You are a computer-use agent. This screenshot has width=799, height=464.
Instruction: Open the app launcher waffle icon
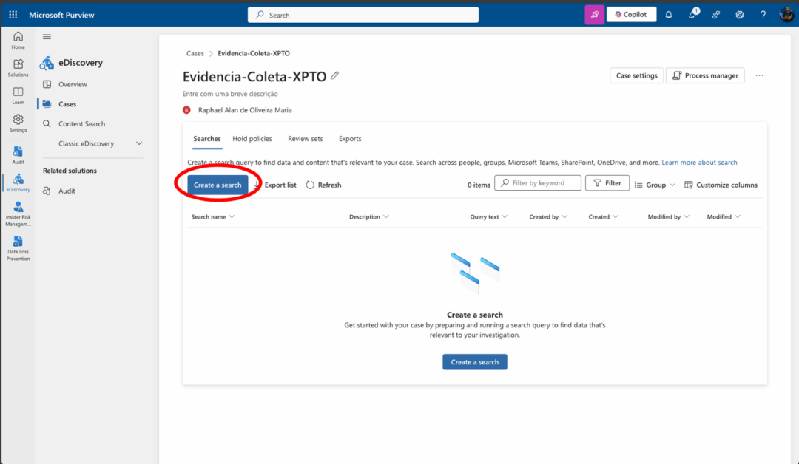(x=13, y=15)
